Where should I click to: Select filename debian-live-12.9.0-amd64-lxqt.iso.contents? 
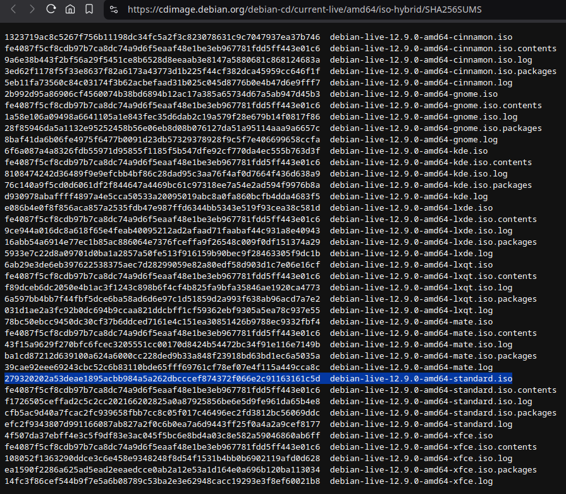click(x=433, y=276)
